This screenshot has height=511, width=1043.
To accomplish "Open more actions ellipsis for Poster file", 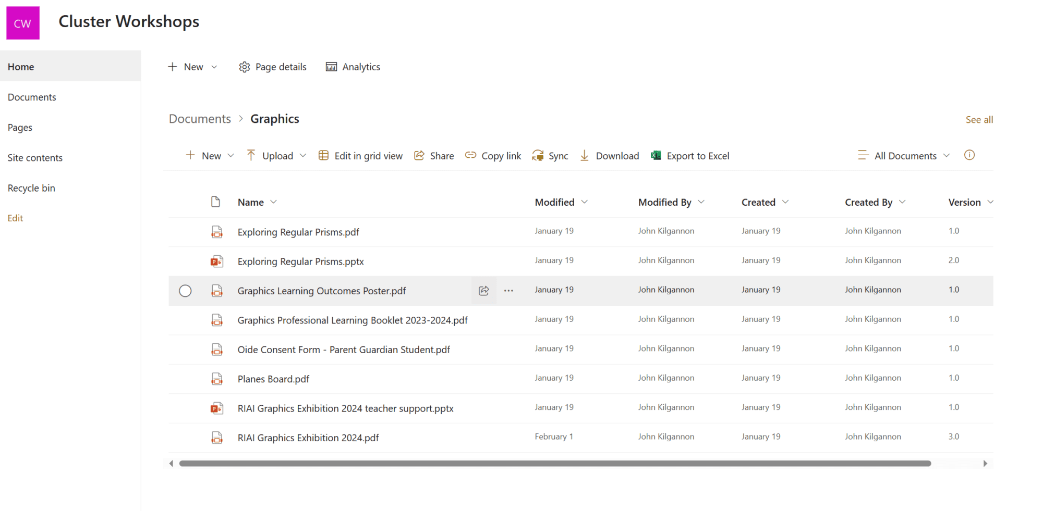I will (x=508, y=291).
